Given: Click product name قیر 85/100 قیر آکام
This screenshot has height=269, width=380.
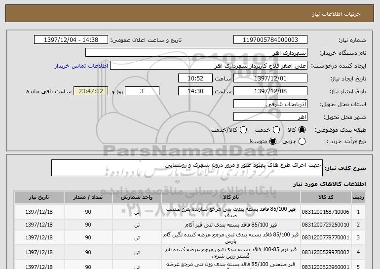Looking at the screenshot, I should click(231, 225).
